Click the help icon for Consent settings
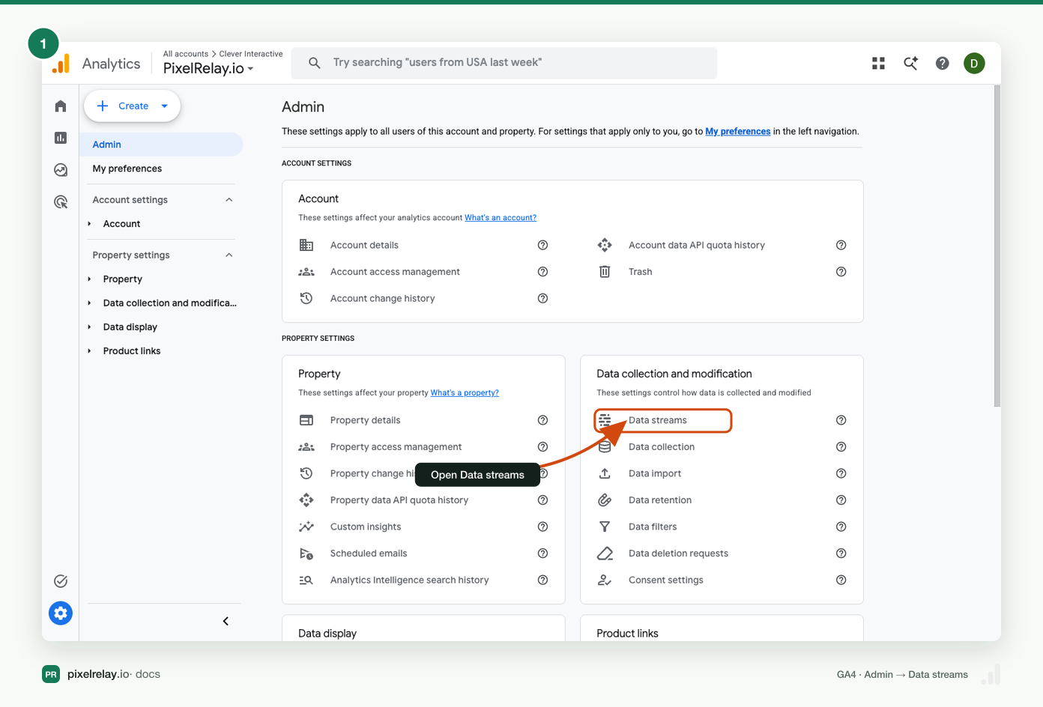Screen dimensions: 1043x707 [841, 580]
